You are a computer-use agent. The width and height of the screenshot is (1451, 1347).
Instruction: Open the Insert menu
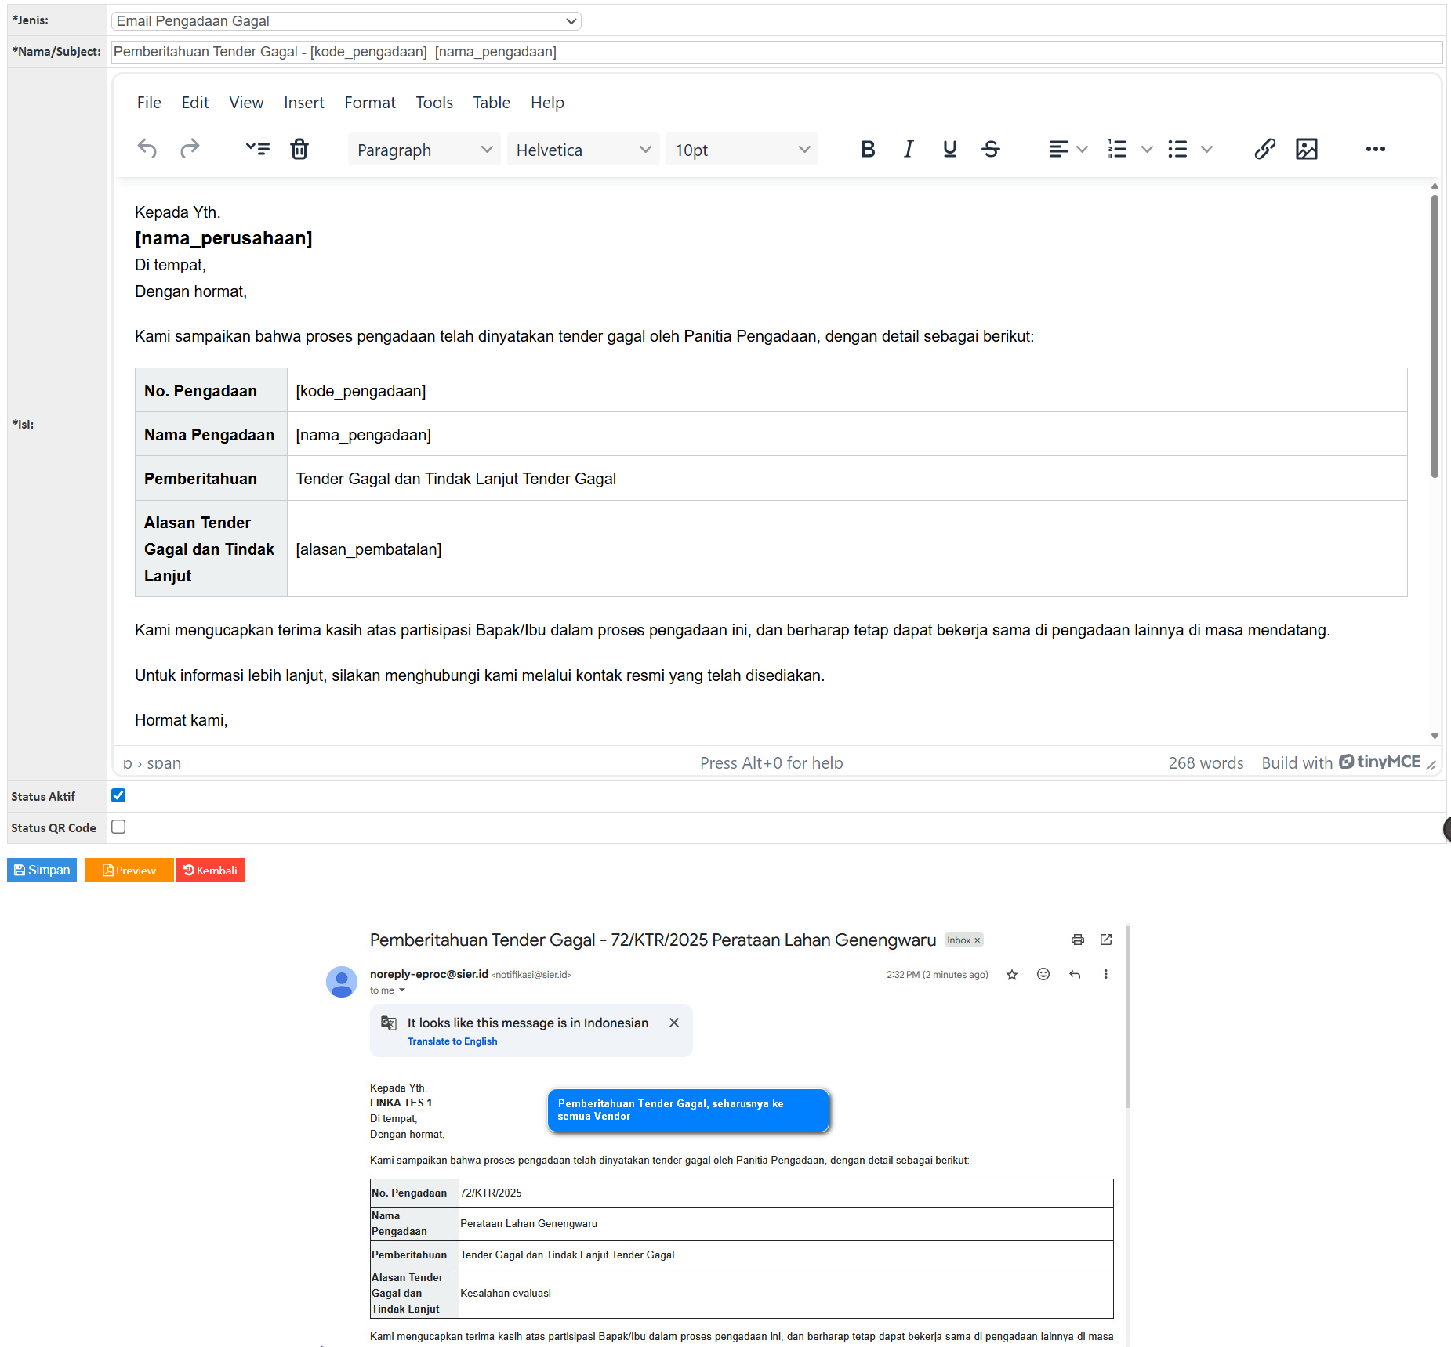pos(303,103)
